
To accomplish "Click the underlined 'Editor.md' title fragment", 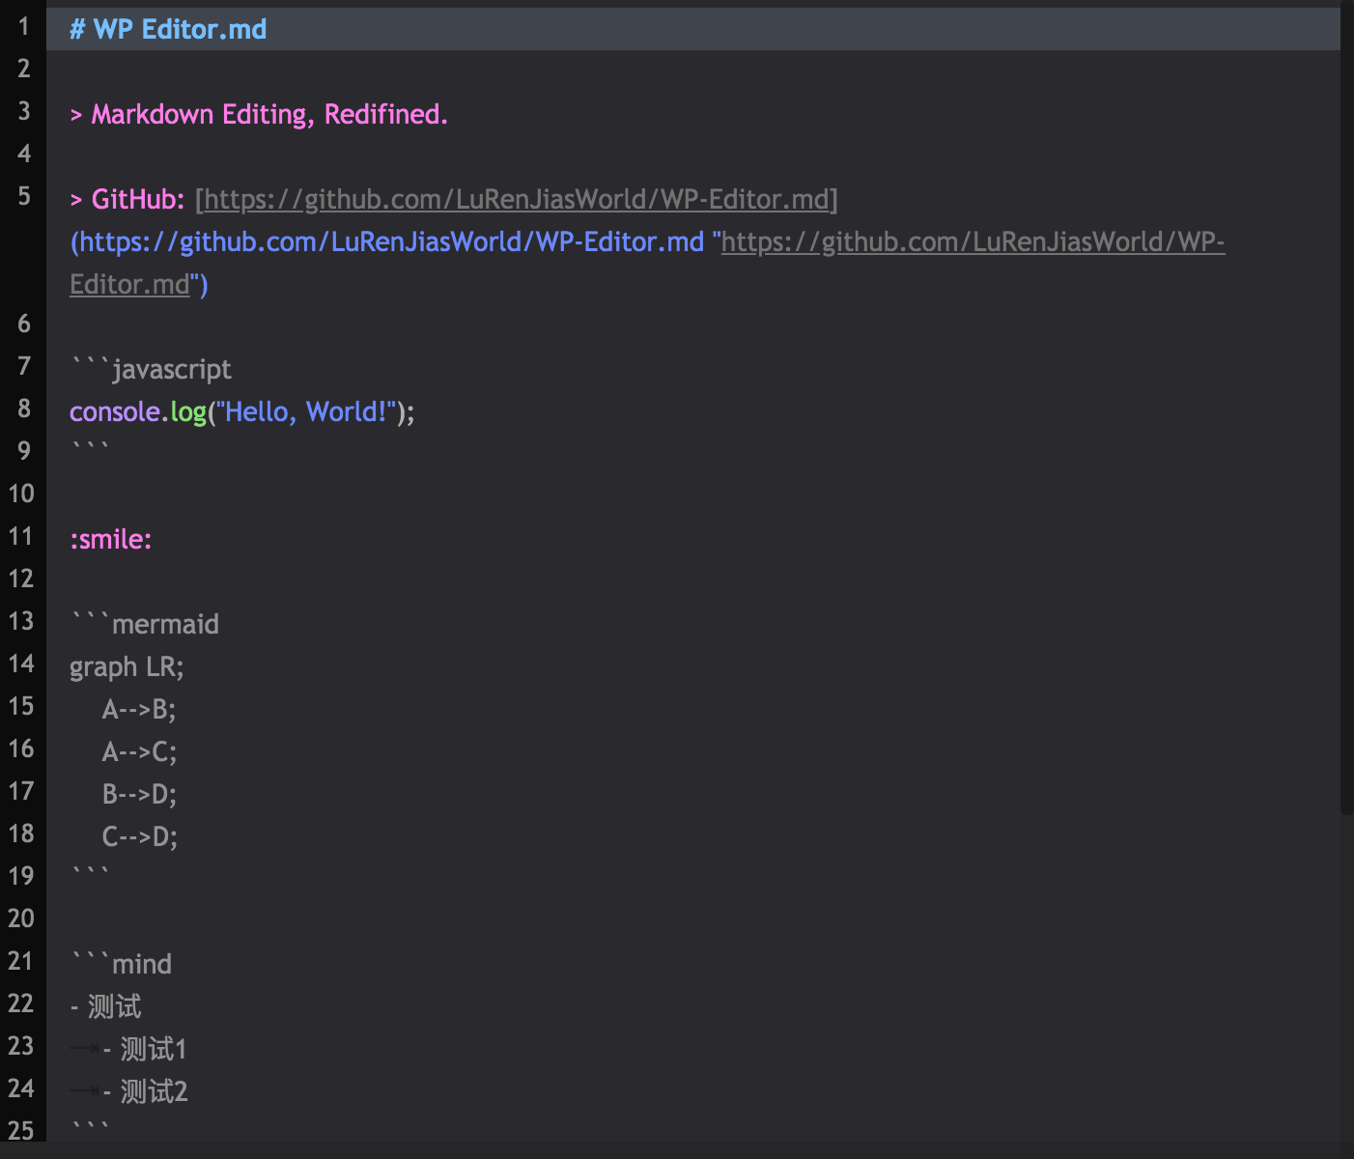I will click(x=129, y=284).
